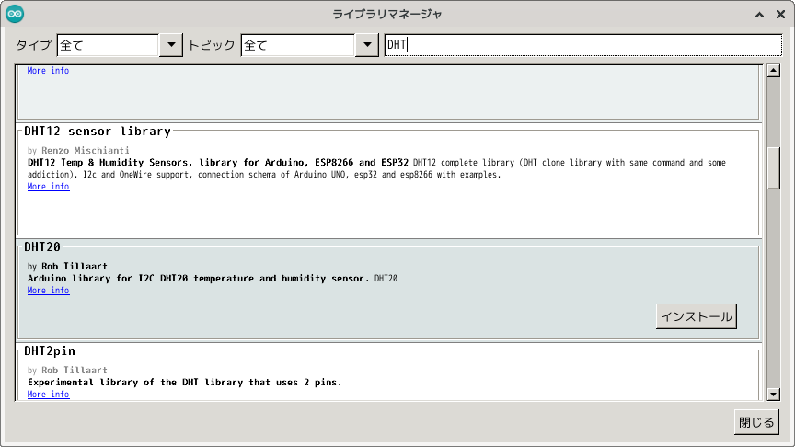Open More info link at top of list
The image size is (795, 447).
pyautogui.click(x=48, y=71)
